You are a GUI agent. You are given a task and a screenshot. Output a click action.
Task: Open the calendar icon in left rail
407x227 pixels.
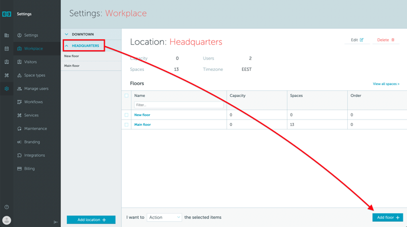tap(7, 48)
